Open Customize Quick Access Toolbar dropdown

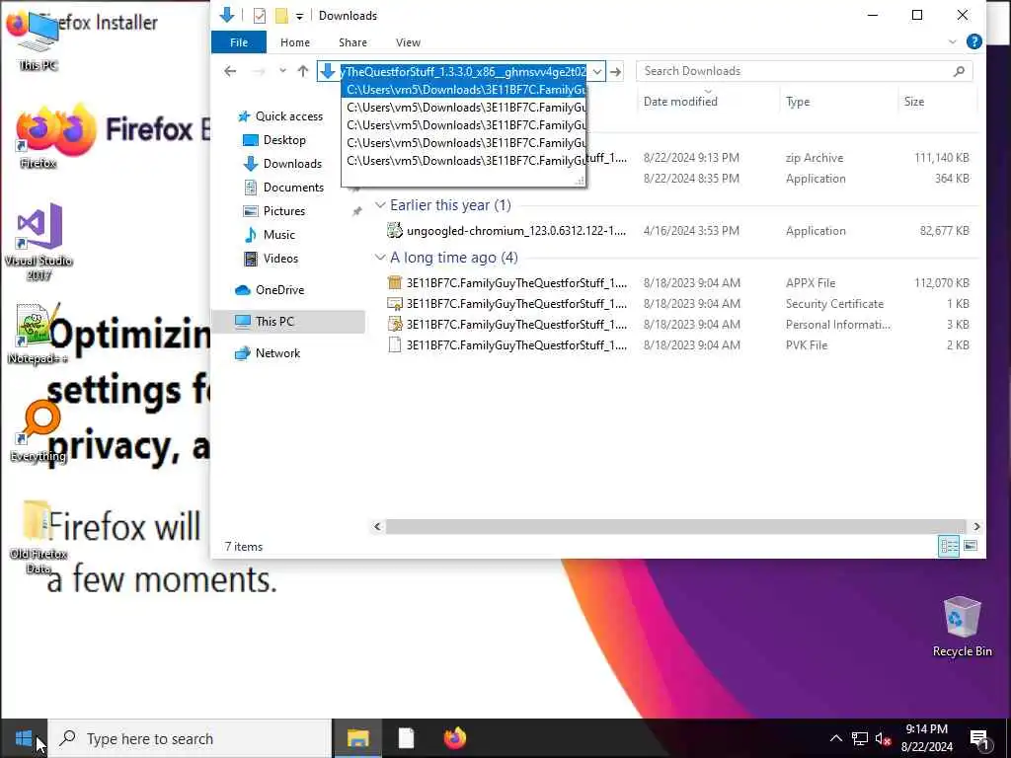[299, 16]
